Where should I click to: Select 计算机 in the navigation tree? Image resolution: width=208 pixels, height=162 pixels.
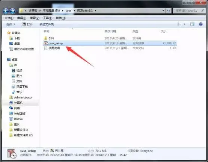click(x=18, y=103)
